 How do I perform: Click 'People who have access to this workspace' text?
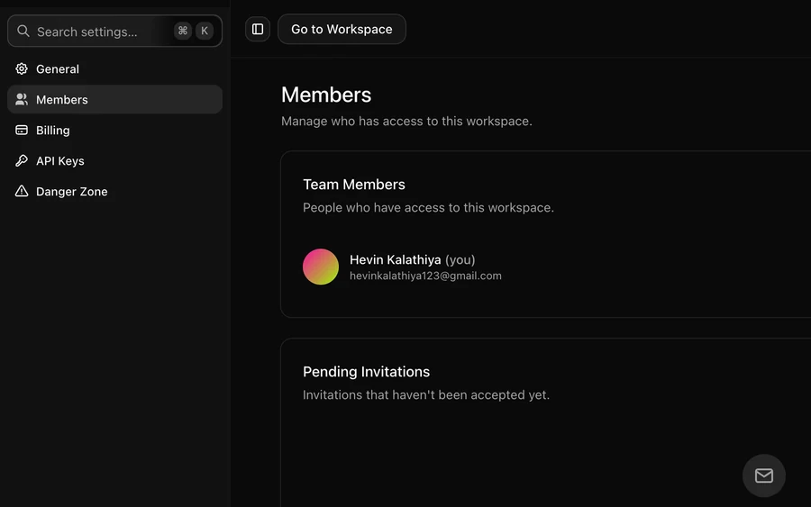click(x=428, y=207)
